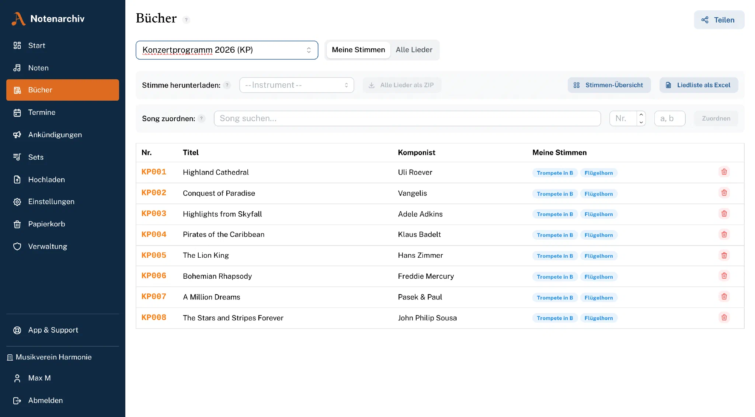Click the Flügelhorn tag for Bohemian Rhapsody

click(599, 277)
